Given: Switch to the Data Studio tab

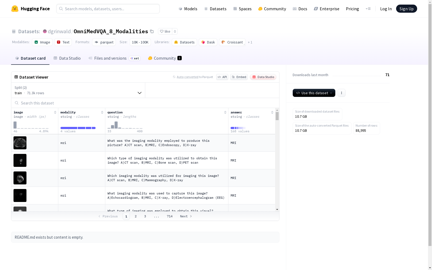Looking at the screenshot, I should tap(67, 58).
